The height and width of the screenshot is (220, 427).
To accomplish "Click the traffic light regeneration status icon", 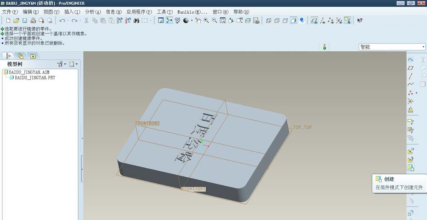I will pos(325,47).
